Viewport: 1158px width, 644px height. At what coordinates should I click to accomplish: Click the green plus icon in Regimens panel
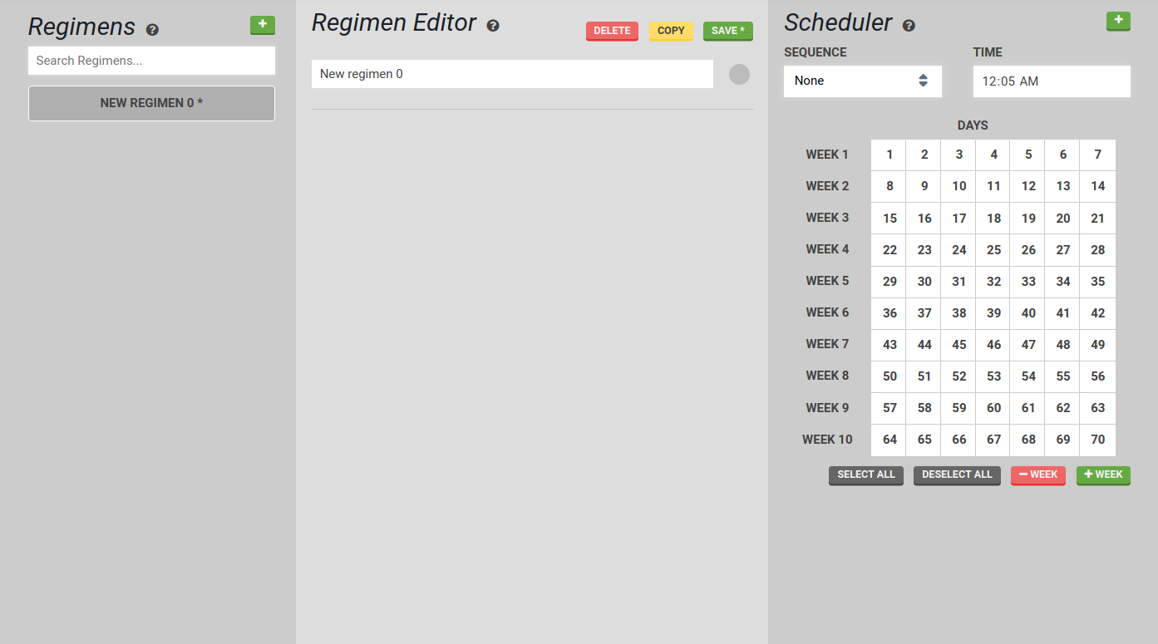[x=262, y=25]
